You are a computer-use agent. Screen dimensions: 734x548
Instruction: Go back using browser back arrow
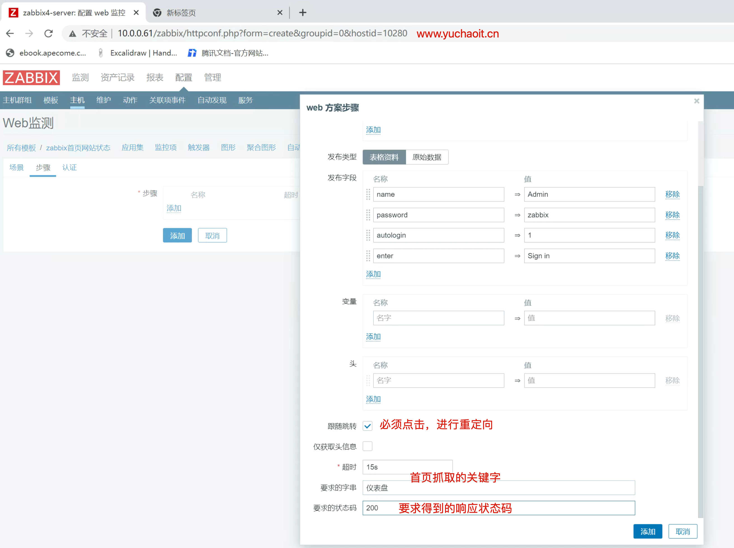10,34
